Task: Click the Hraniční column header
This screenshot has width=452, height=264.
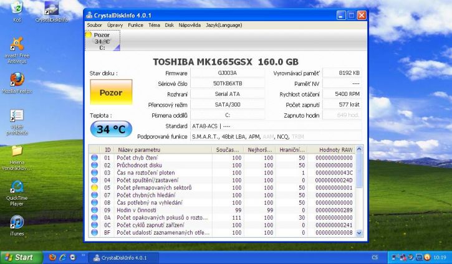Action: (292, 149)
